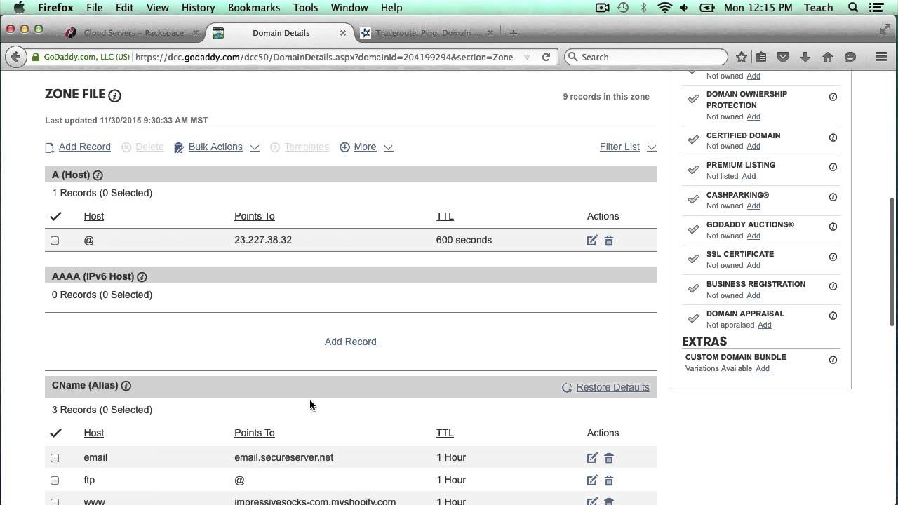Go back to previous page

[15, 57]
